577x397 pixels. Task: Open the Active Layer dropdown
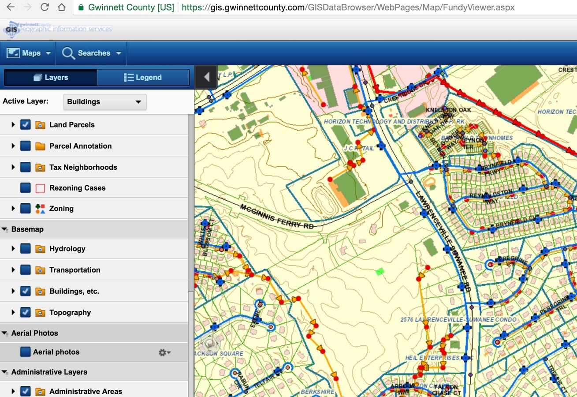[104, 102]
